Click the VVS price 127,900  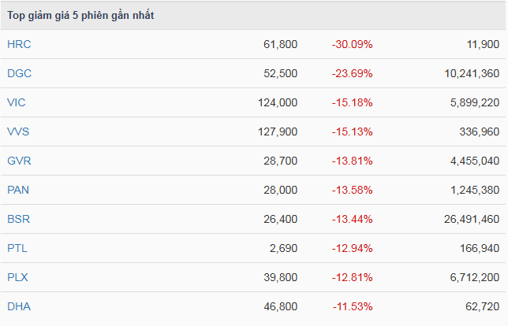pos(277,132)
